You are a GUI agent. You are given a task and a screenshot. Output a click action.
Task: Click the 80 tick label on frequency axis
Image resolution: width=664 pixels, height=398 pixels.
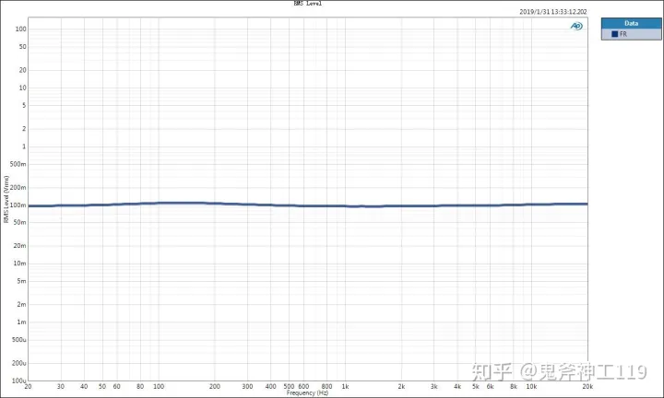140,387
